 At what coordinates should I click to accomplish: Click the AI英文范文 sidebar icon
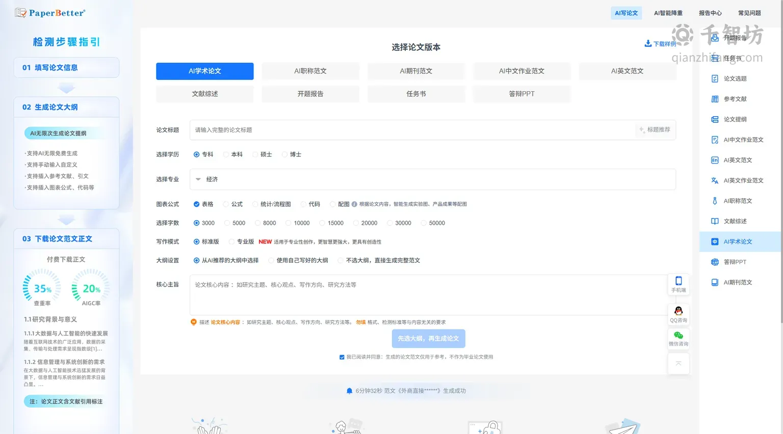[715, 160]
